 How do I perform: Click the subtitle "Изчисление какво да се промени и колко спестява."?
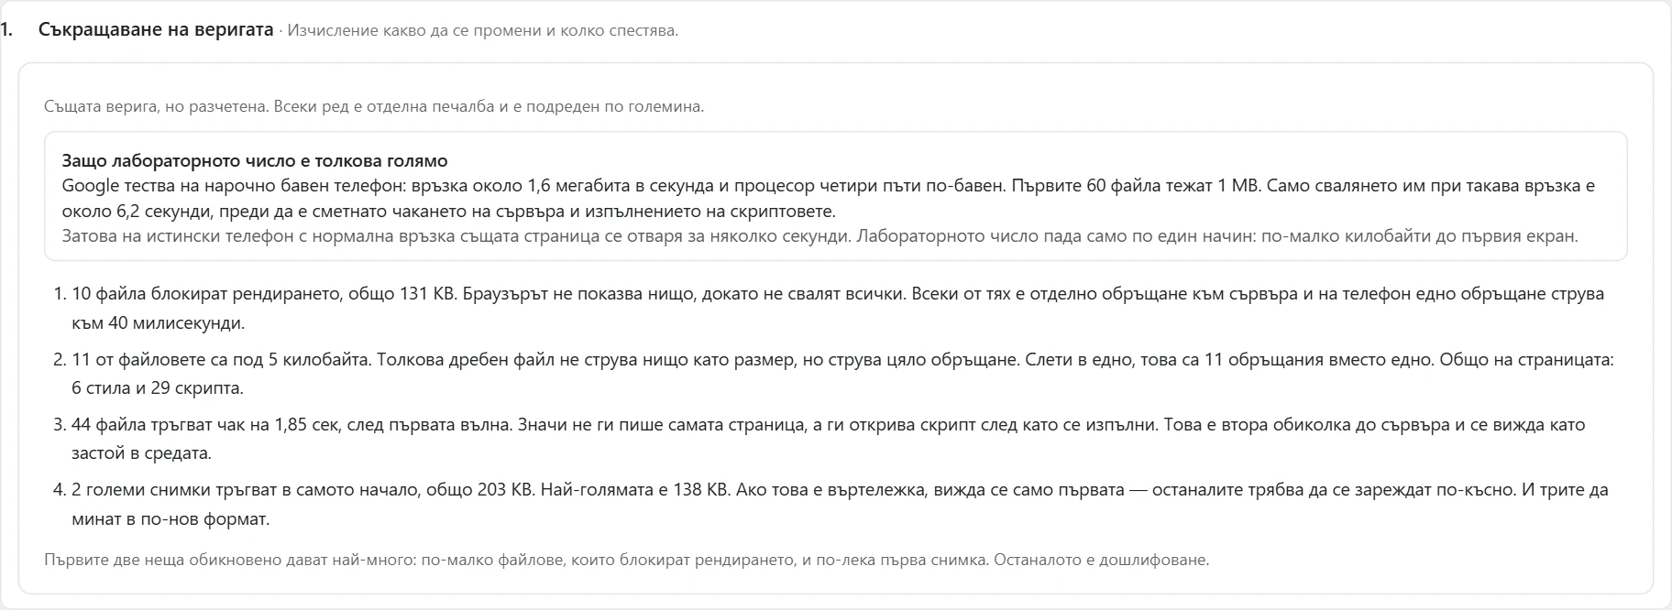pos(483,31)
